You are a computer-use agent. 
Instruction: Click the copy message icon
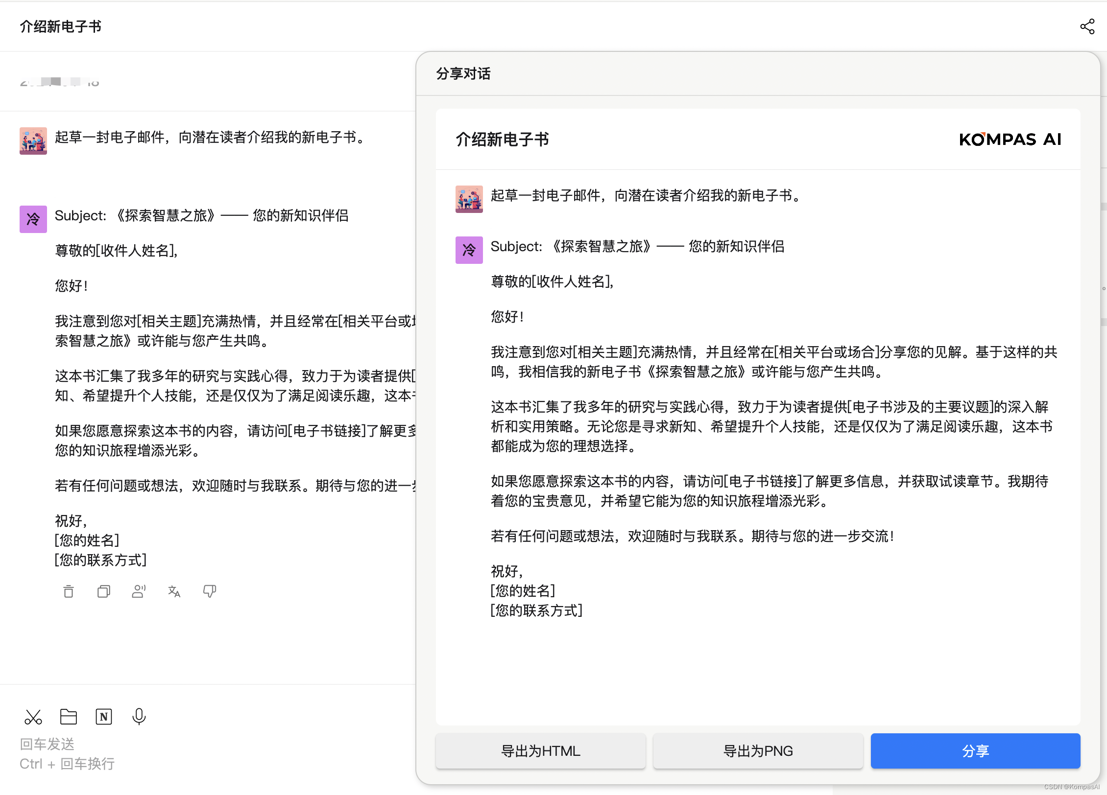pos(104,591)
